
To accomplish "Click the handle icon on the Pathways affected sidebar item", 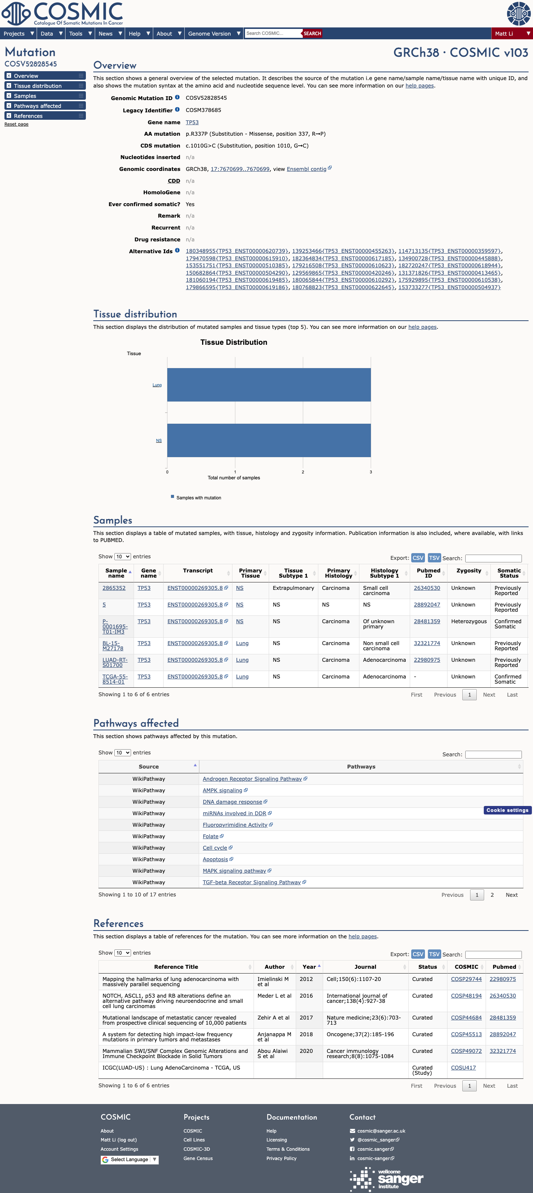I will pos(81,106).
